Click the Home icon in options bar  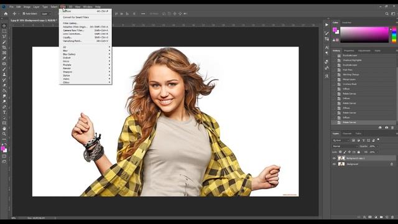[x=6, y=14]
